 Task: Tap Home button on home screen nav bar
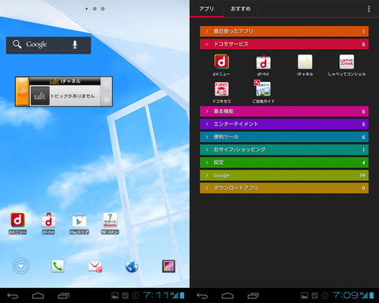[38, 296]
